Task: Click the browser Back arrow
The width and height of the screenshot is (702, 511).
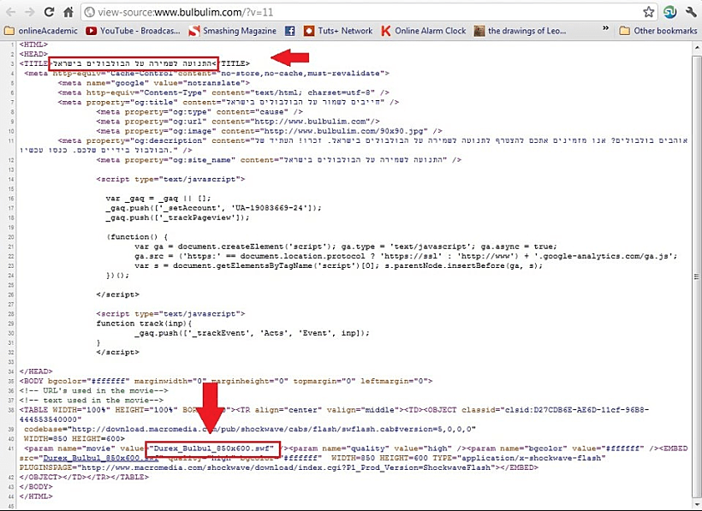Action: tap(11, 12)
